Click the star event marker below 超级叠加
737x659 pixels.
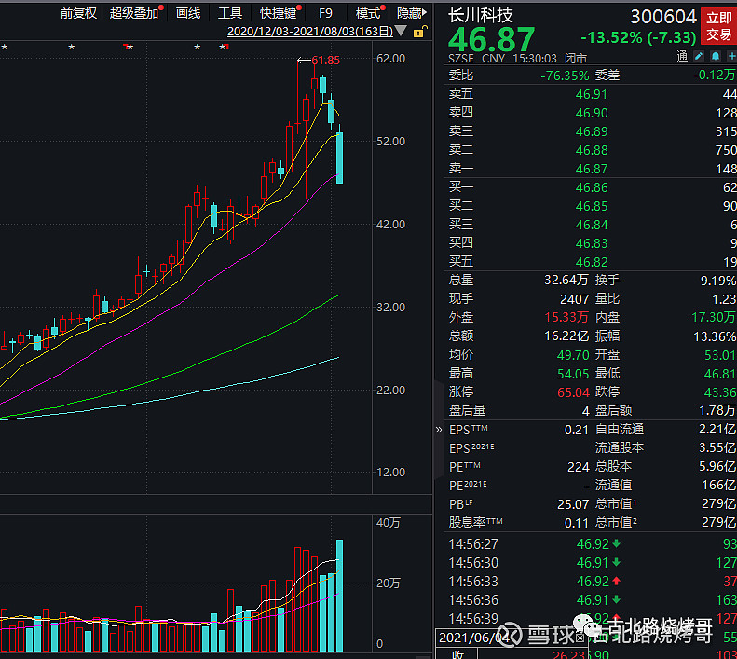coord(130,47)
